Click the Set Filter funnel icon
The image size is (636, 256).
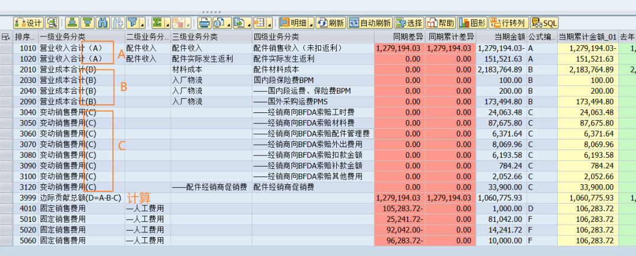tap(132, 23)
